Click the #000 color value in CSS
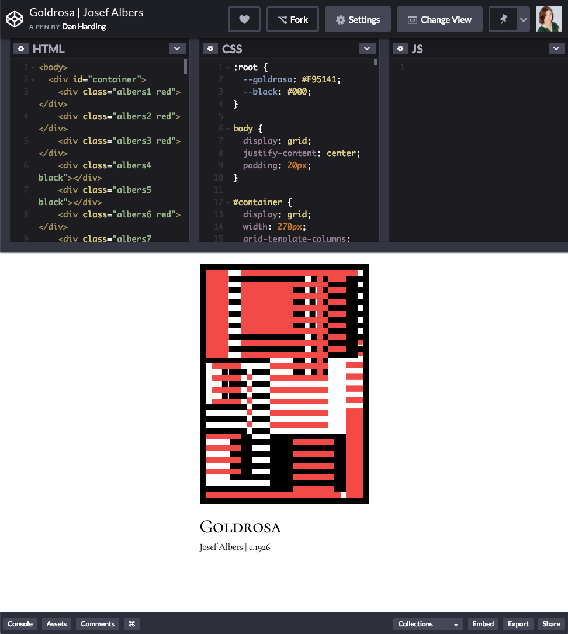This screenshot has height=634, width=568. click(x=297, y=92)
